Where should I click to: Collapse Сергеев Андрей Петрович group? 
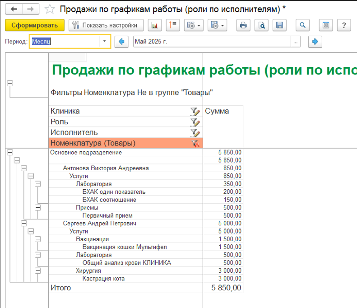point(24,224)
